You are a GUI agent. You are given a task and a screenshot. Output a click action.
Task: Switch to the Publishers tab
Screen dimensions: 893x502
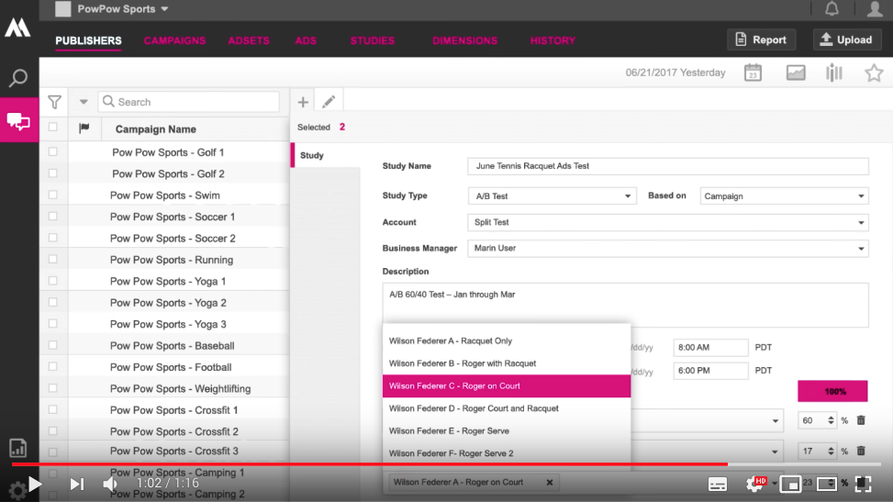pos(88,40)
